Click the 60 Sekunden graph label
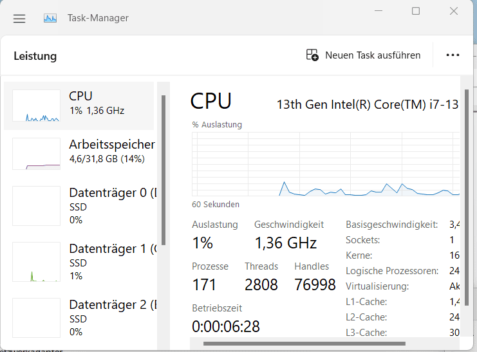Viewport: 477px width, 352px height. click(216, 205)
